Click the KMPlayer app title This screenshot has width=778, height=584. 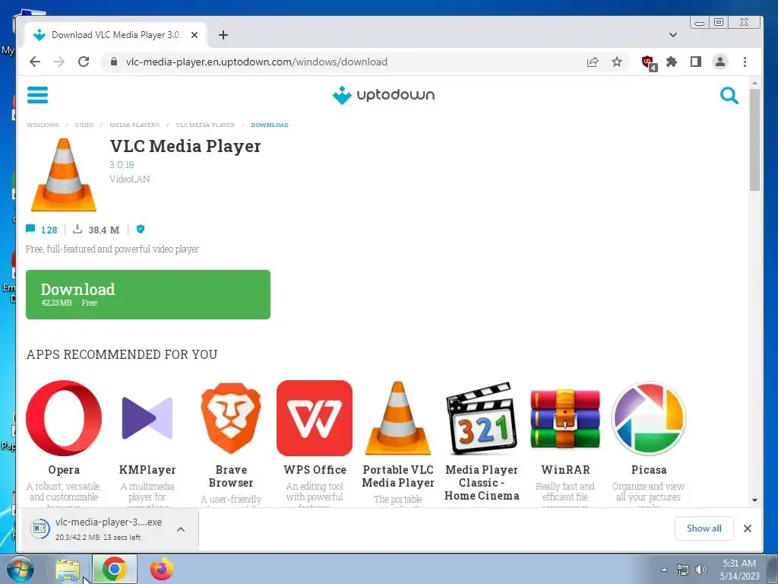coord(147,470)
